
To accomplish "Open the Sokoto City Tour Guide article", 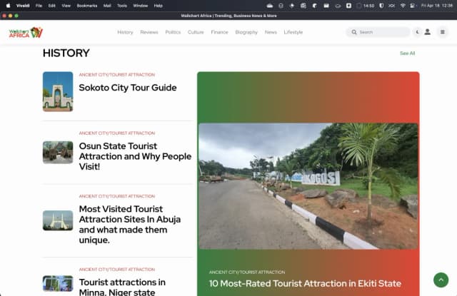I will [127, 88].
